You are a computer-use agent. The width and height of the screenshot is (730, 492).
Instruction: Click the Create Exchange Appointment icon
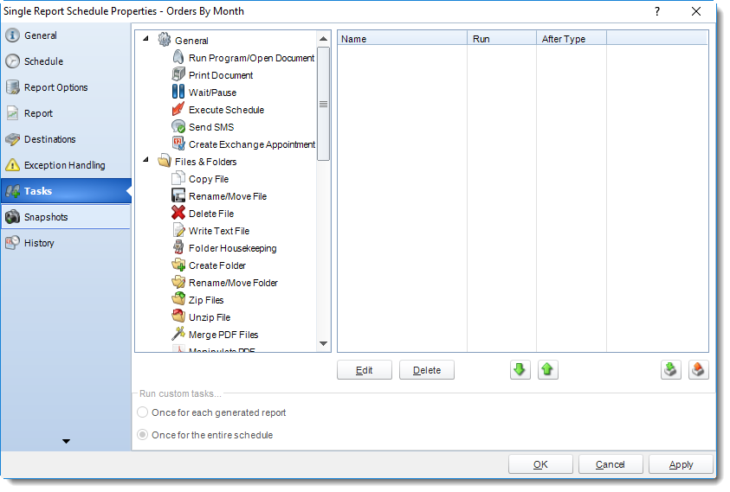(x=178, y=144)
